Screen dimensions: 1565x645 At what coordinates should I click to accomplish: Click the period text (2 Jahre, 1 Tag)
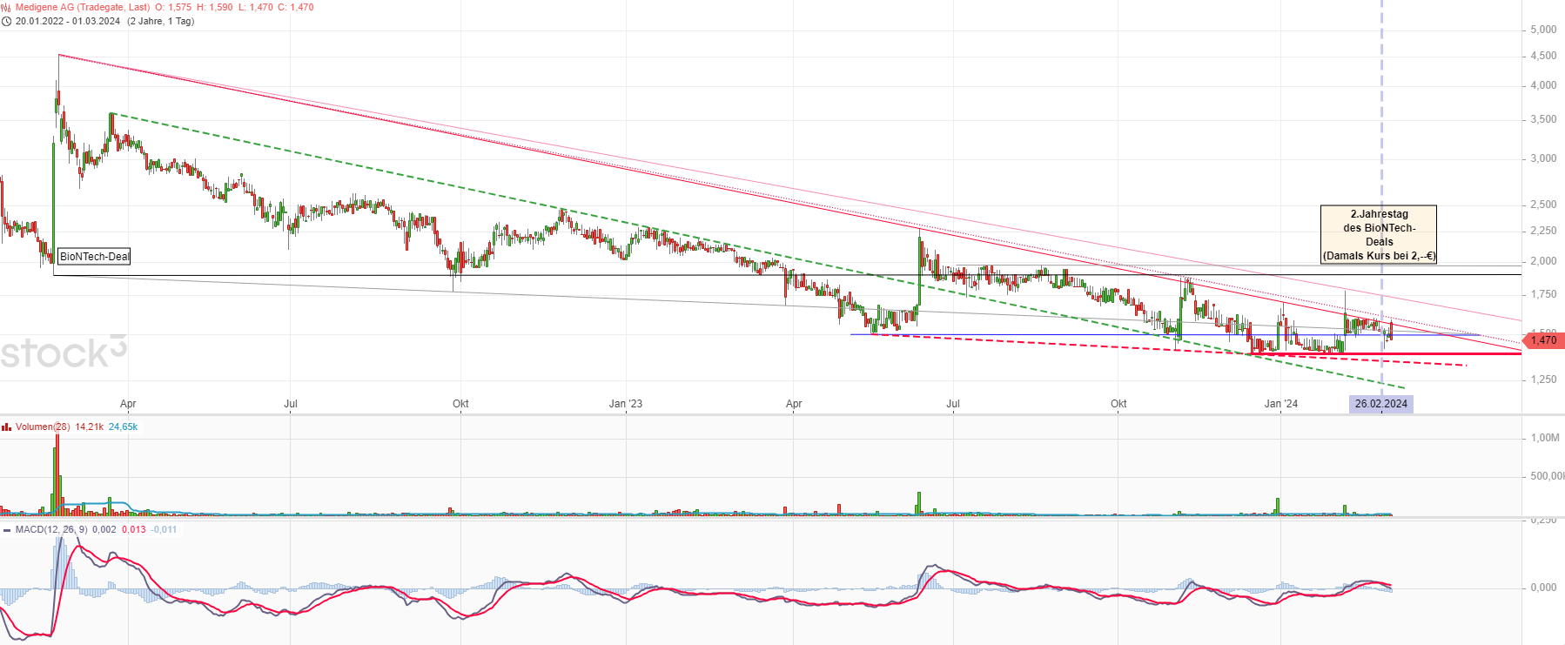161,22
